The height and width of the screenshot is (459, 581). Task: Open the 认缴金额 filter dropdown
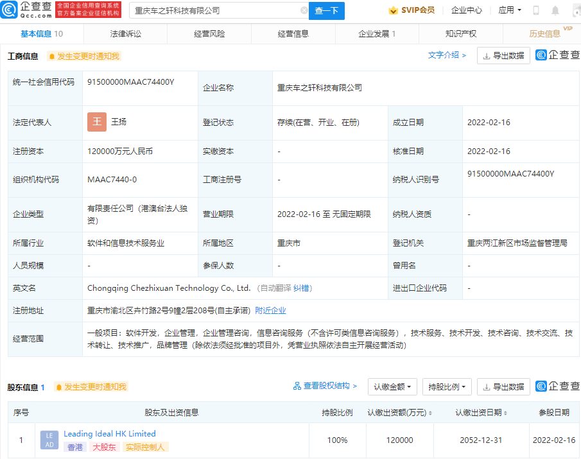[x=392, y=386]
